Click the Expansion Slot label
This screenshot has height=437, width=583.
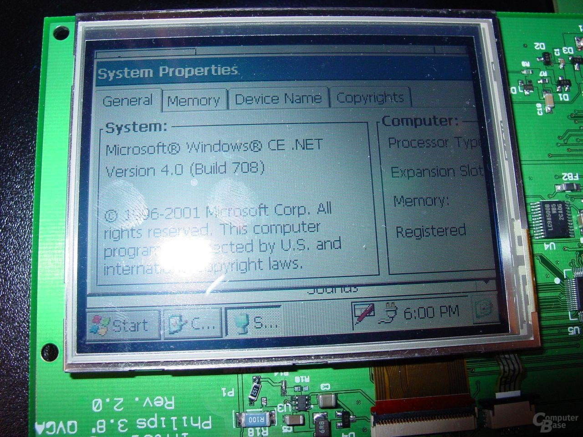click(436, 172)
